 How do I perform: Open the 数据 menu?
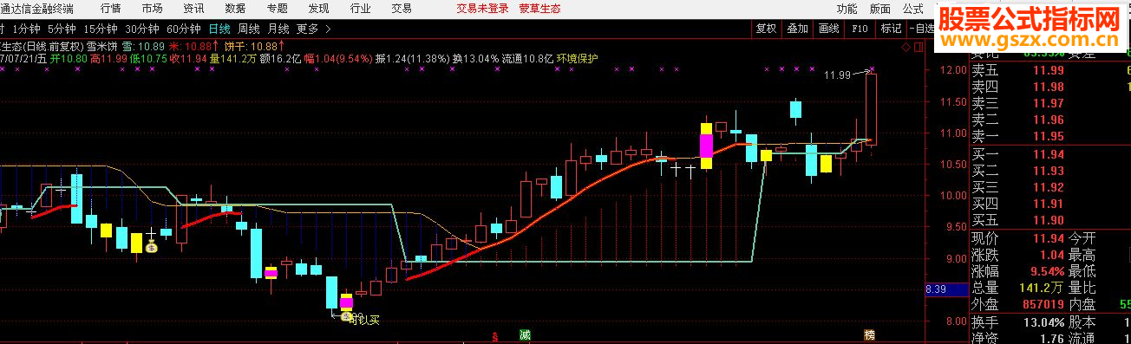[235, 8]
